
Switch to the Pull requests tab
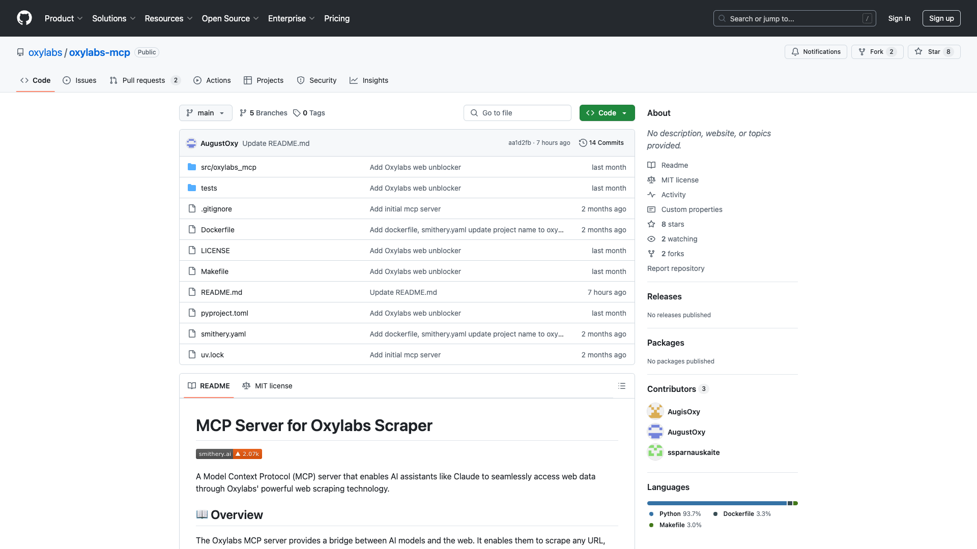click(x=144, y=80)
